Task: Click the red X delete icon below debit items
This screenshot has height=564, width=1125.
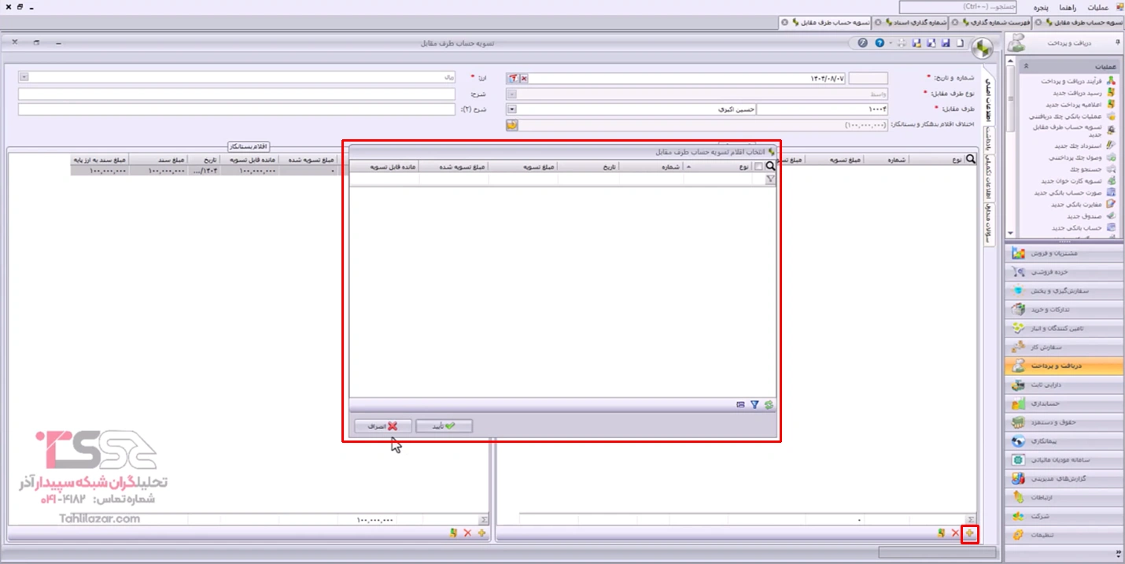Action: pyautogui.click(x=955, y=533)
